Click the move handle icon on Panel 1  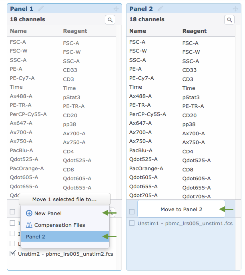click(x=116, y=9)
